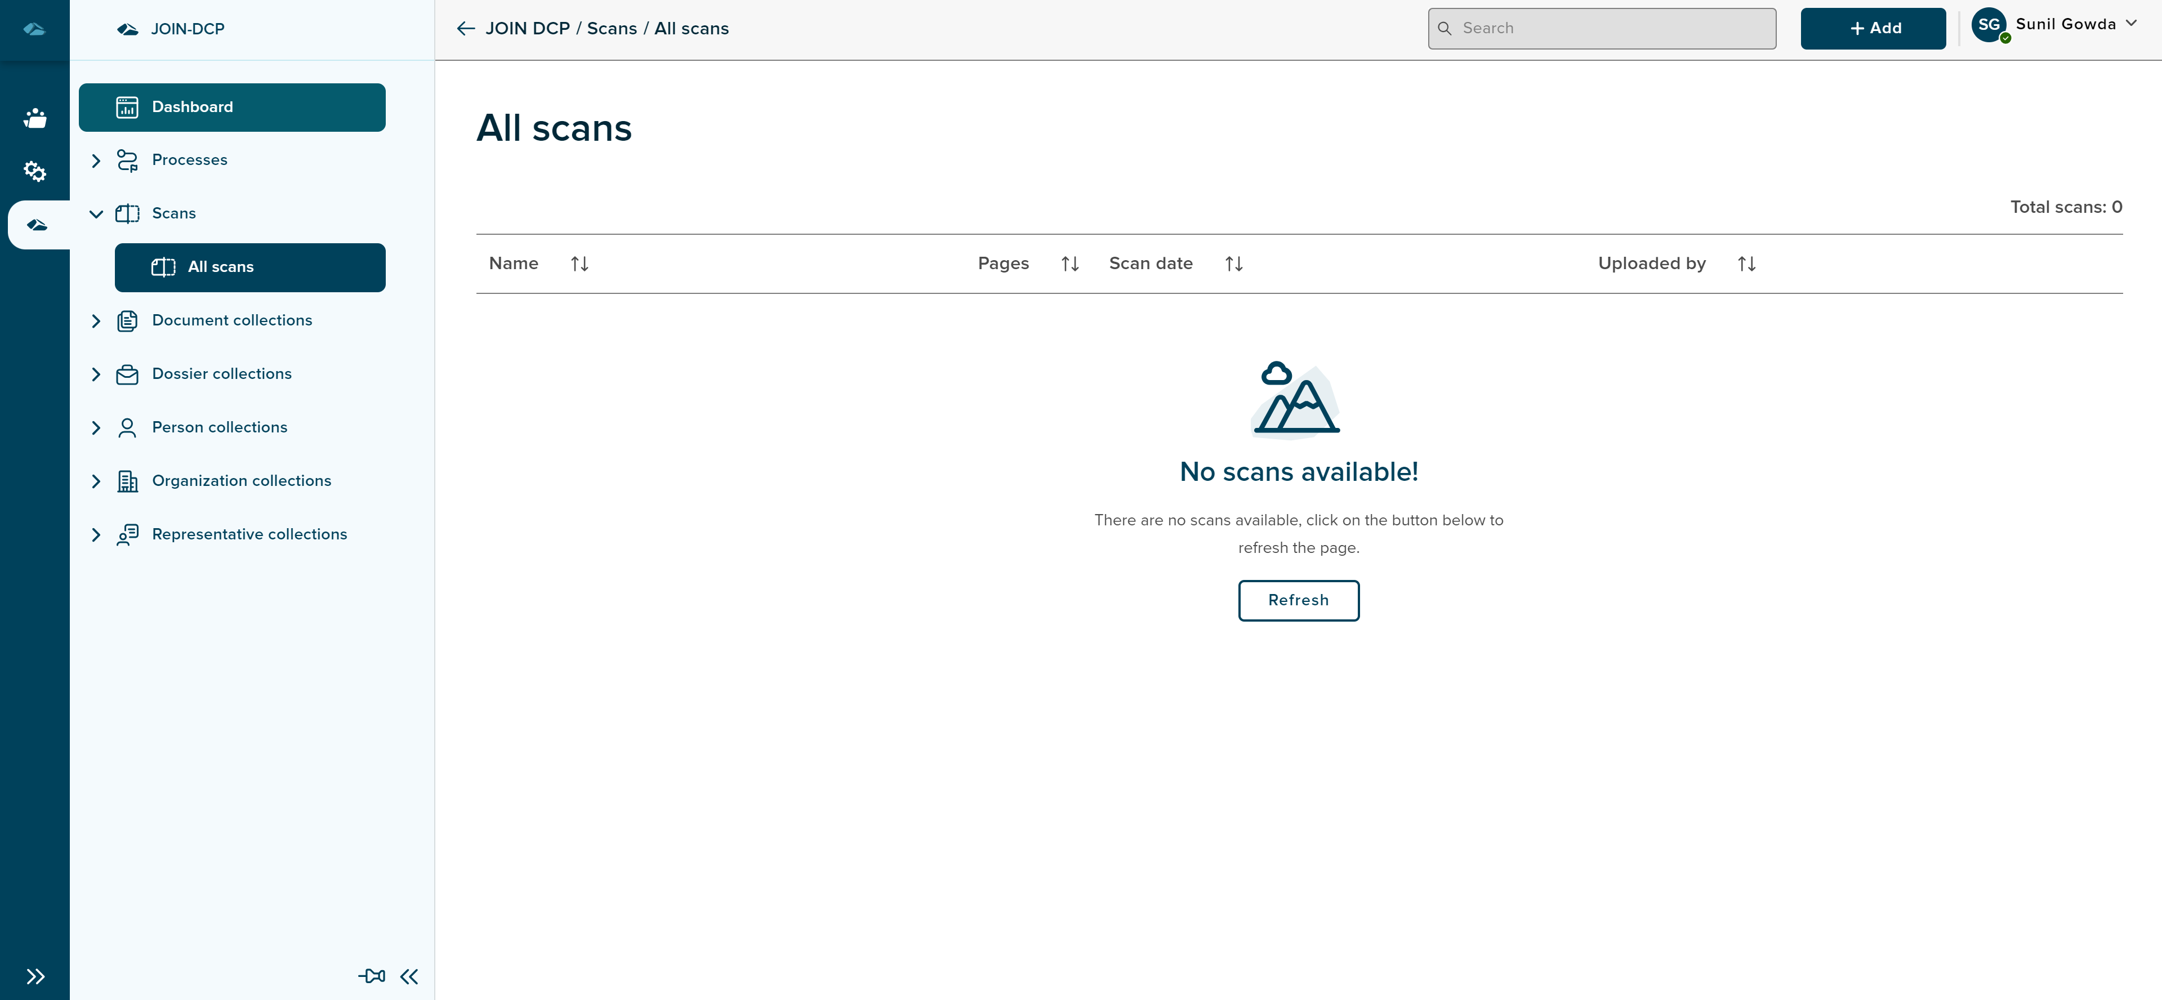Expand Document collections section

[x=96, y=320]
